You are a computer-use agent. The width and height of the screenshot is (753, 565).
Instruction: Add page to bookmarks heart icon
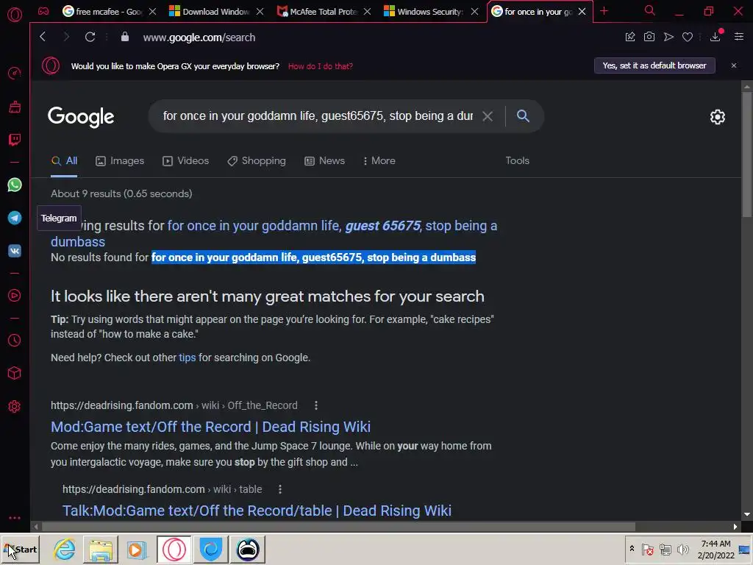[688, 37]
